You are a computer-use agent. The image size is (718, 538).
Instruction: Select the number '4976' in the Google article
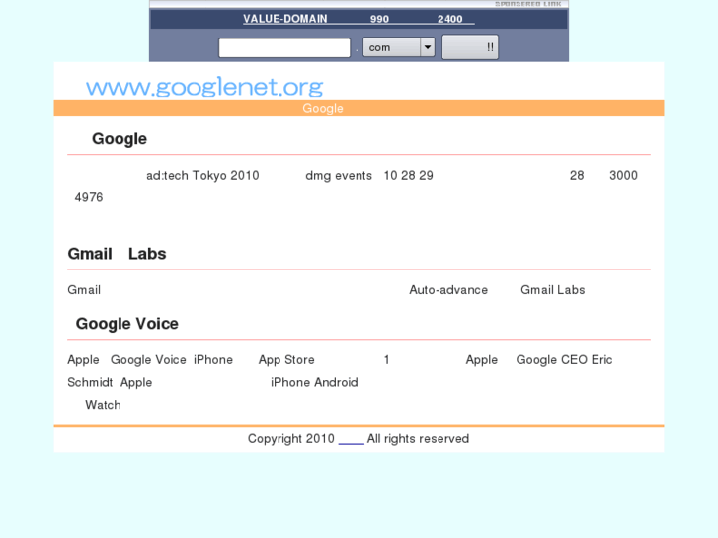pos(89,197)
